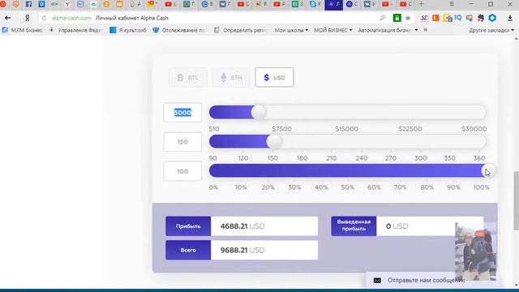
Task: Open the downloads arrow icon
Action: pos(510,18)
